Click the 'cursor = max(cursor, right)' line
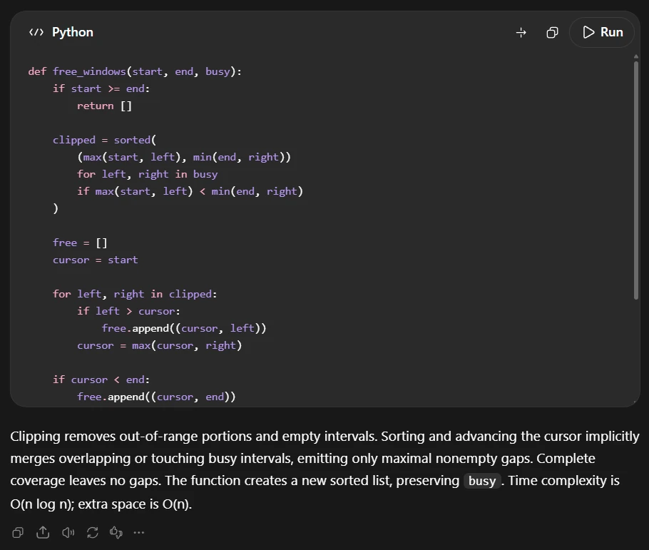The height and width of the screenshot is (550, 649). 159,345
